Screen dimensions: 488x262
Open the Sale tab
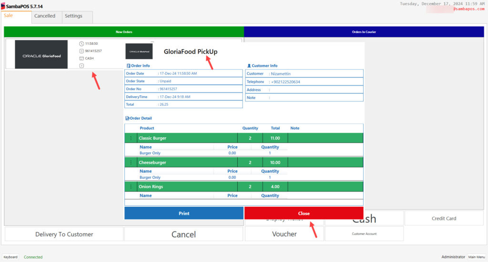pyautogui.click(x=16, y=17)
